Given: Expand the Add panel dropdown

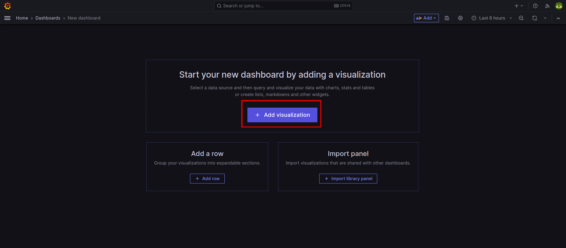Looking at the screenshot, I should click(426, 18).
